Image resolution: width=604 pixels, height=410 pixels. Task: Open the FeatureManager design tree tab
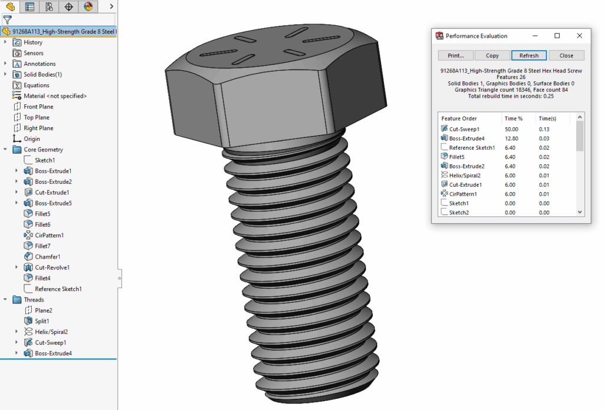(10, 7)
